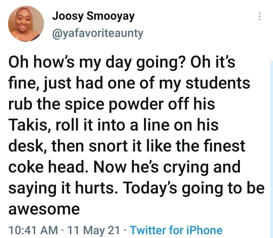Click the 10:41 AM timestamp
Viewport: 273px width, 238px height.
tap(33, 230)
